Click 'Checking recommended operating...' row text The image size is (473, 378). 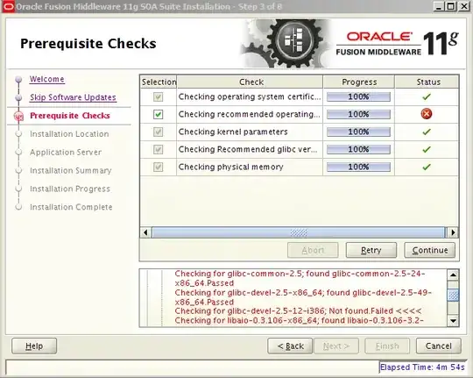[x=249, y=115]
